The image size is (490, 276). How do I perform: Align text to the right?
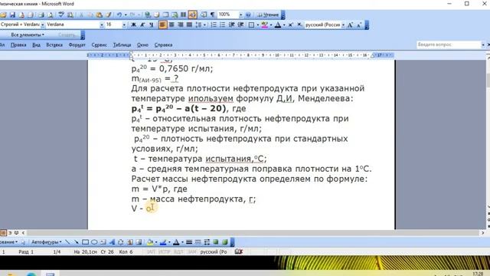point(181,25)
